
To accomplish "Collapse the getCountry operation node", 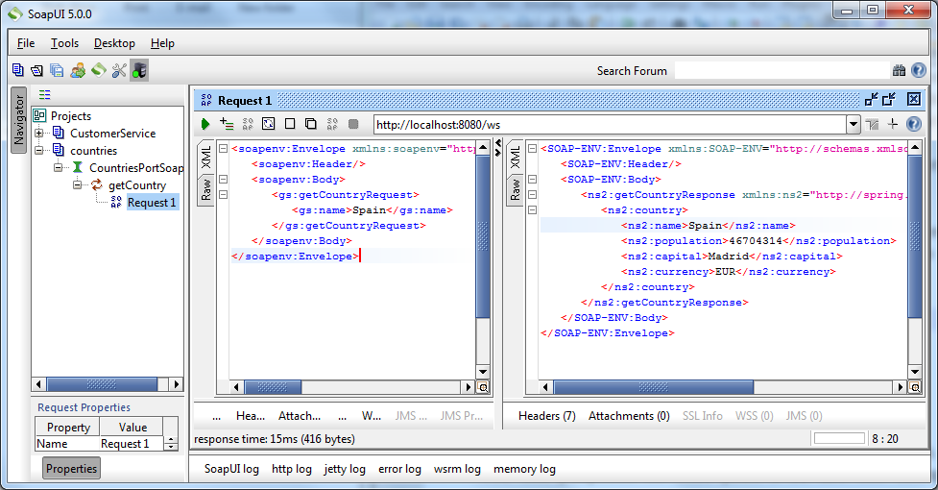I will (x=77, y=184).
